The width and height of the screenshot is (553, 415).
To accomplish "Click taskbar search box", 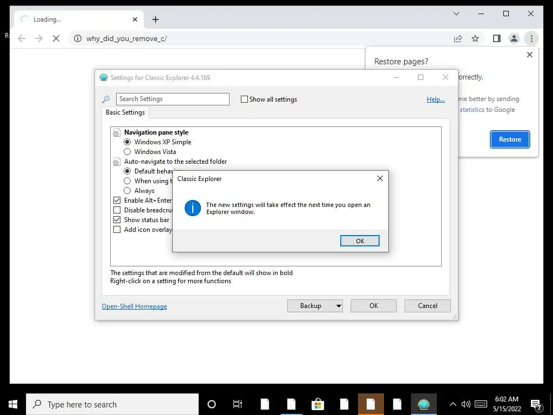I will [x=112, y=404].
